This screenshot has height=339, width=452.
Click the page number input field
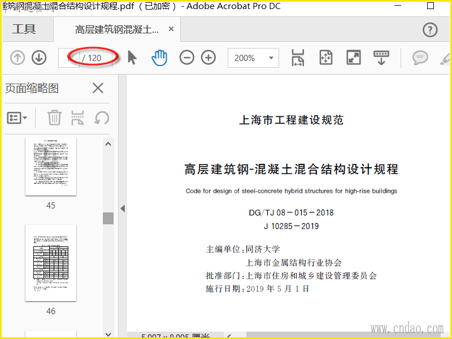click(69, 58)
